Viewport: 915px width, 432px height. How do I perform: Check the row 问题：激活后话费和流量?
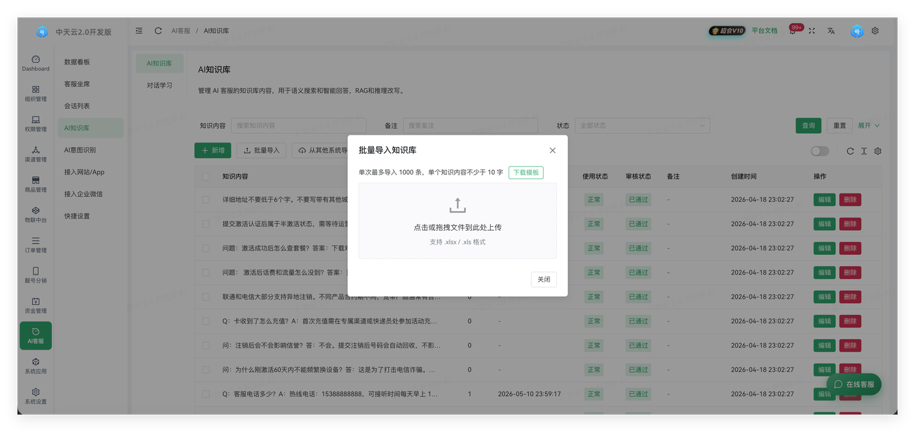pos(207,273)
